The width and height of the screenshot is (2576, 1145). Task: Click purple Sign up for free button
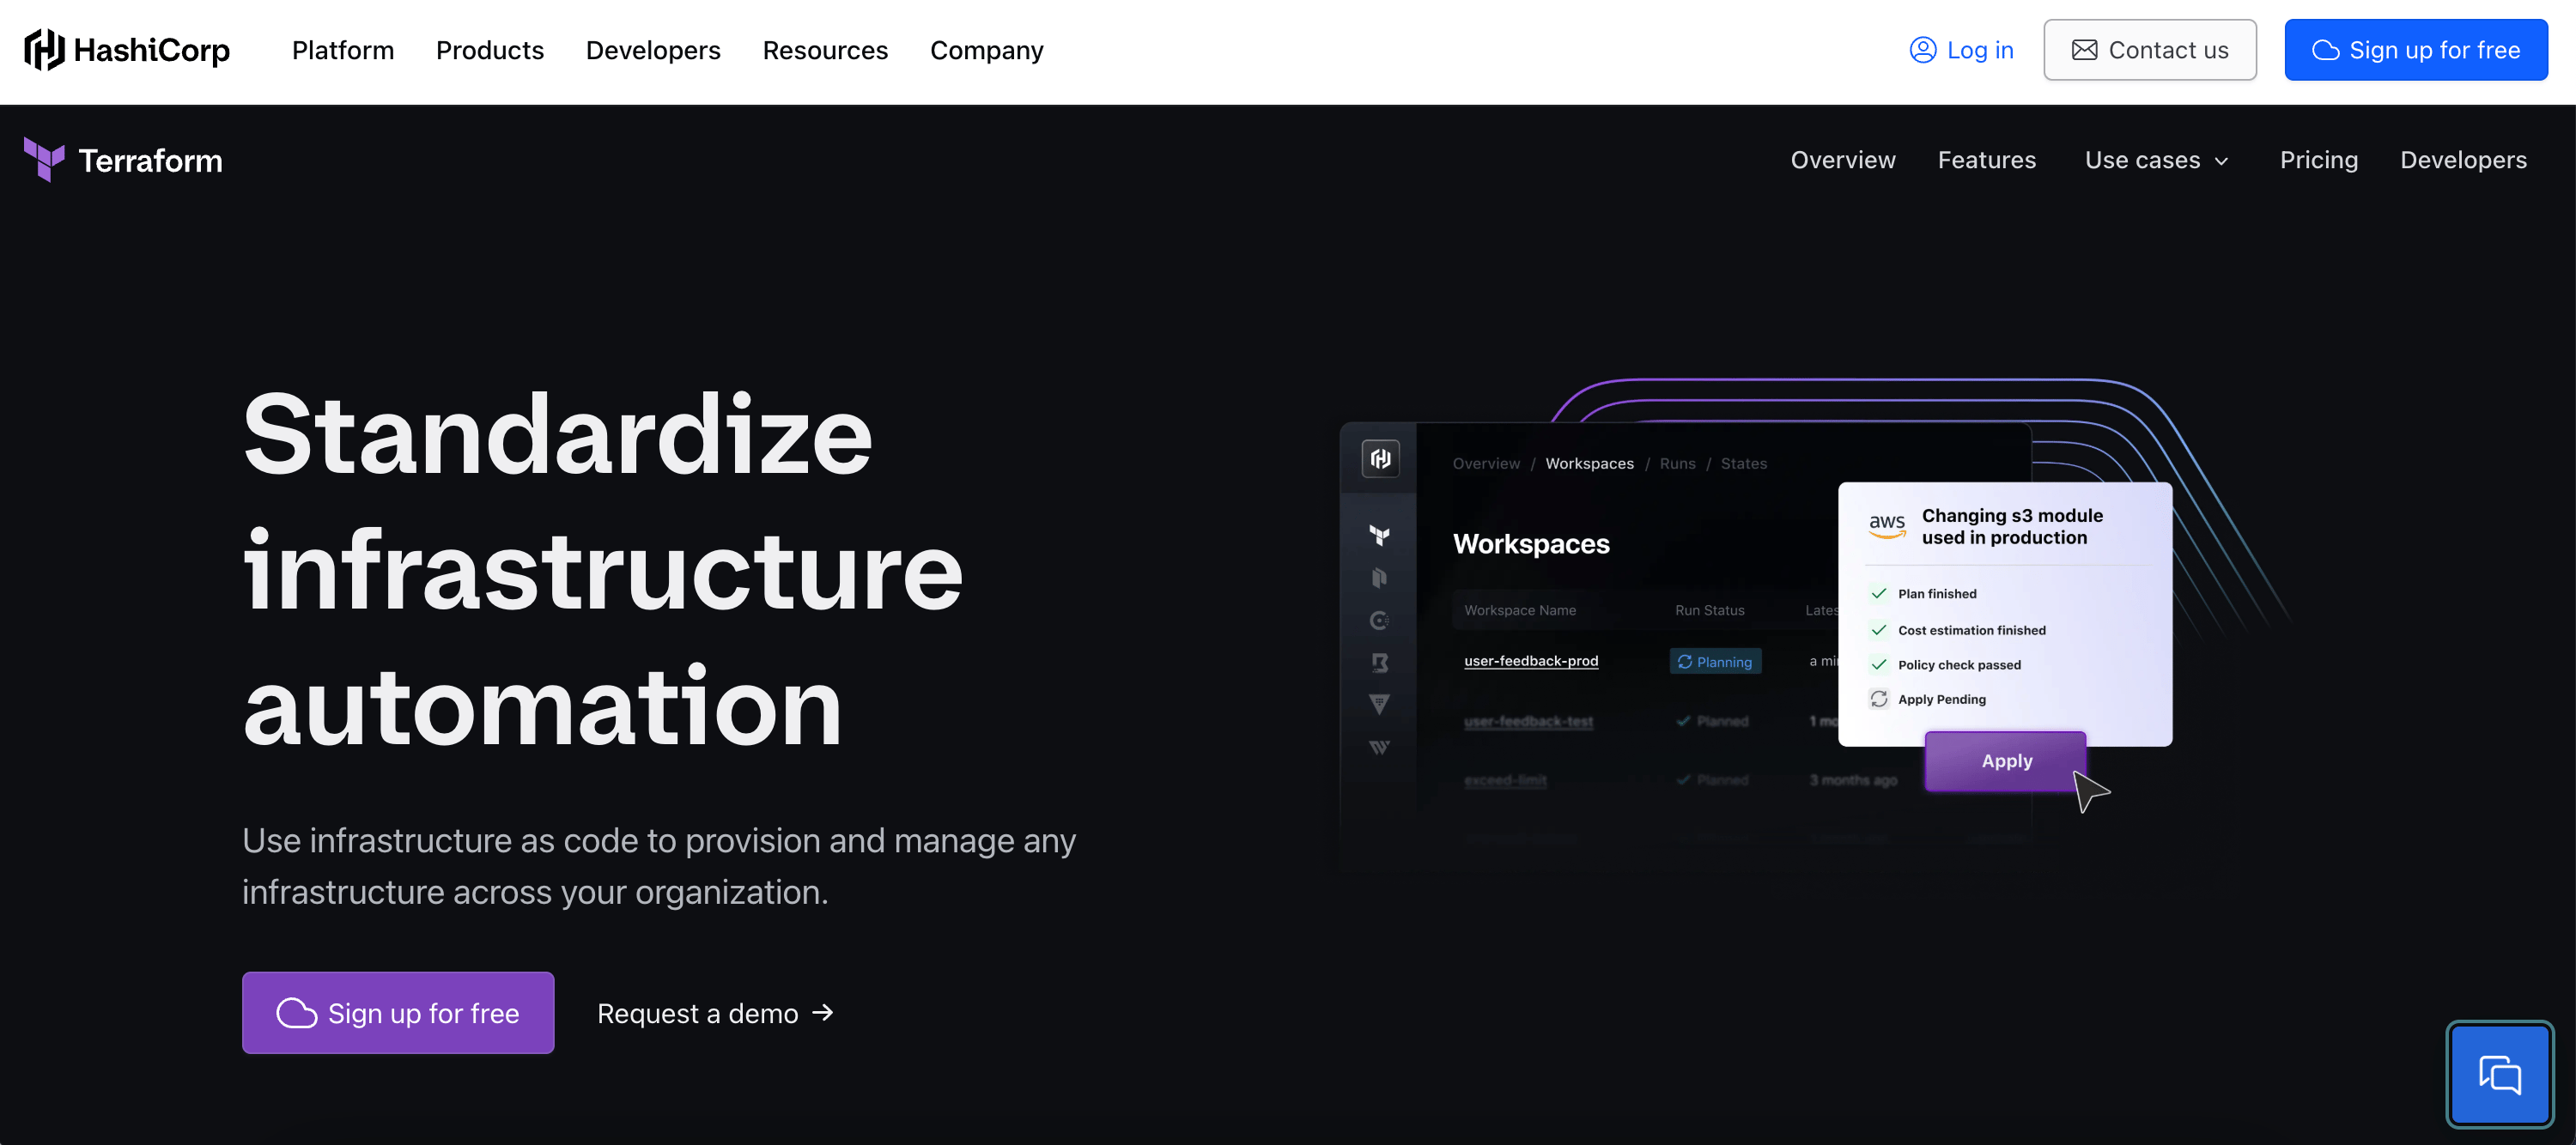pyautogui.click(x=398, y=1012)
